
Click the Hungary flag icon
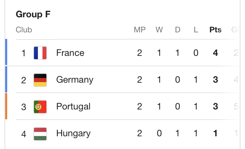(40, 133)
